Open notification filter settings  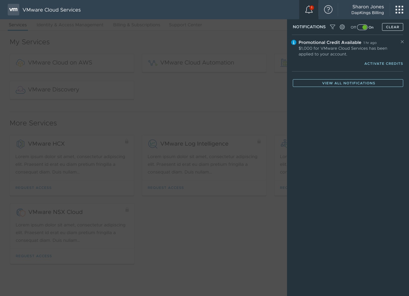[x=333, y=27]
